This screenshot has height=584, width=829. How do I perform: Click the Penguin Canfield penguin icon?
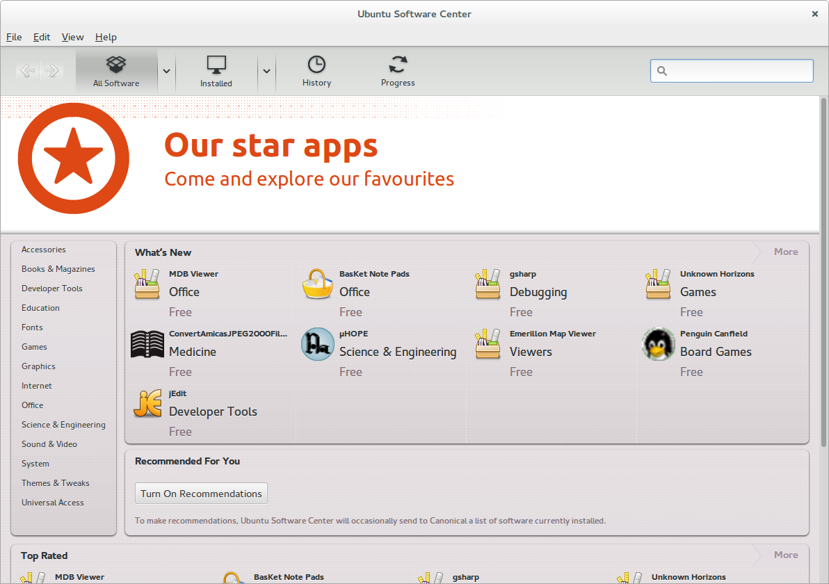coord(658,344)
